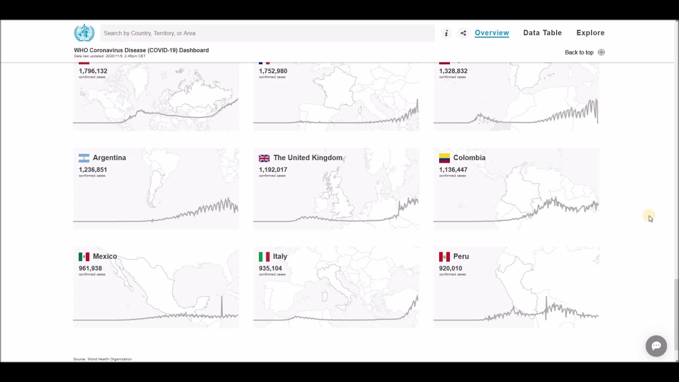Click the Mexico flag icon
This screenshot has width=679, height=382.
pos(84,257)
